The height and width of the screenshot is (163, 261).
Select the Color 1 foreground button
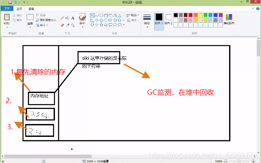(x=159, y=21)
